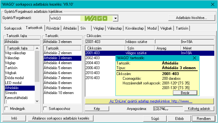This screenshot has height=123, width=218.
Task: Open the Gyártó/Forgalmazó dropdown arrow
Action: [115, 18]
